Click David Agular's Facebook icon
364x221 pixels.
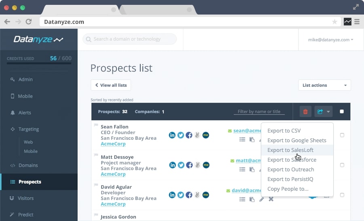pyautogui.click(x=189, y=195)
